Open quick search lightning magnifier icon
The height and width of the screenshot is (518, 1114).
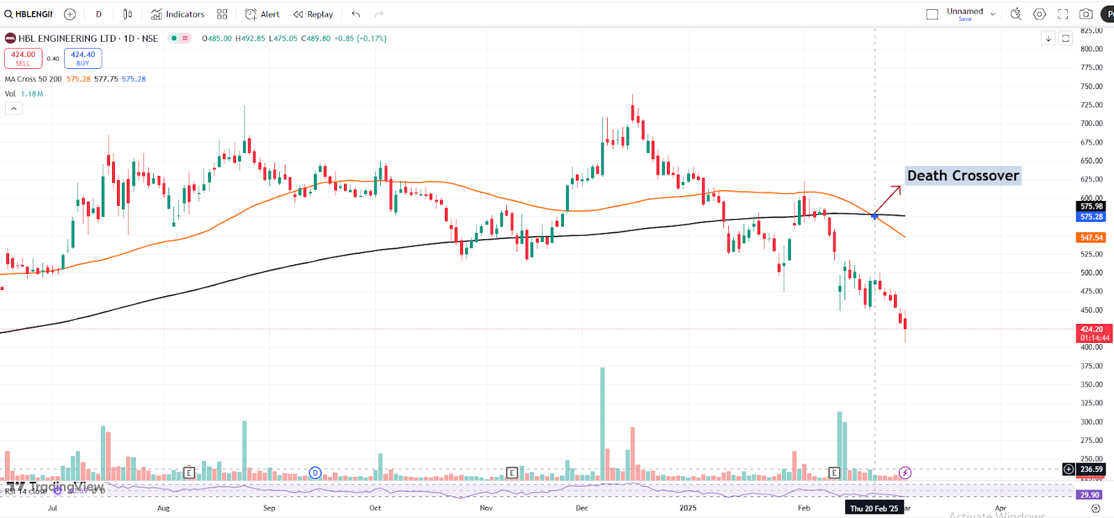[1016, 14]
